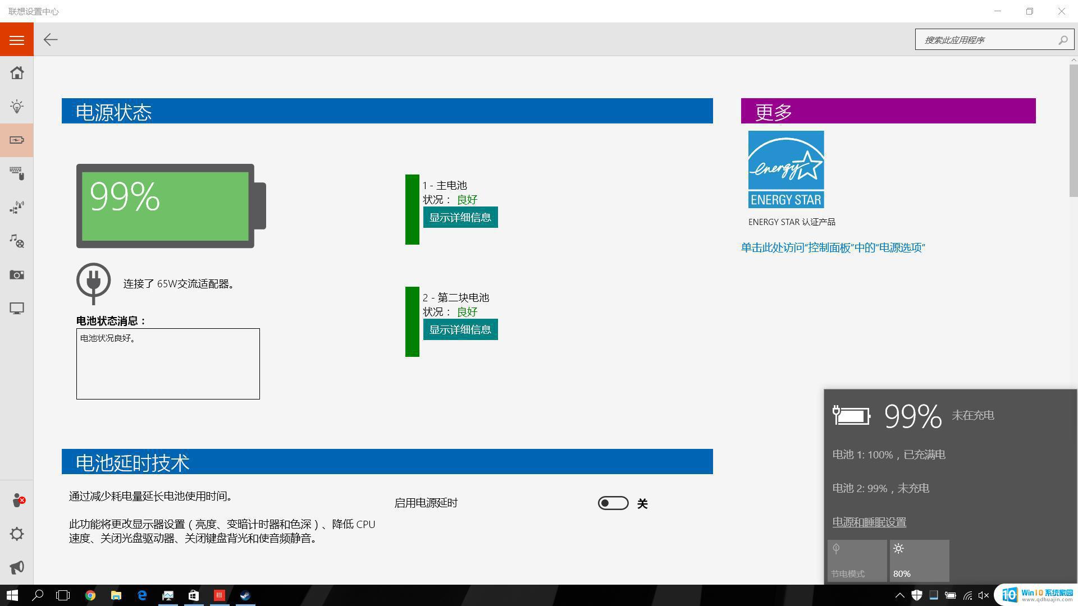1078x606 pixels.
Task: Open the network connections sidebar icon
Action: (17, 208)
